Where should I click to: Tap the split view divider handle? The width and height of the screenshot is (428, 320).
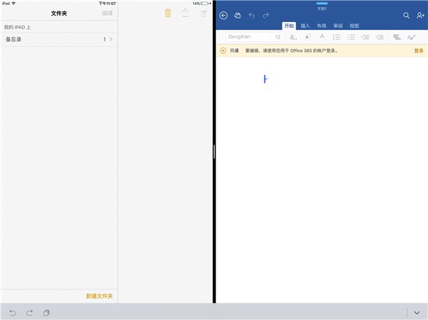pyautogui.click(x=214, y=152)
